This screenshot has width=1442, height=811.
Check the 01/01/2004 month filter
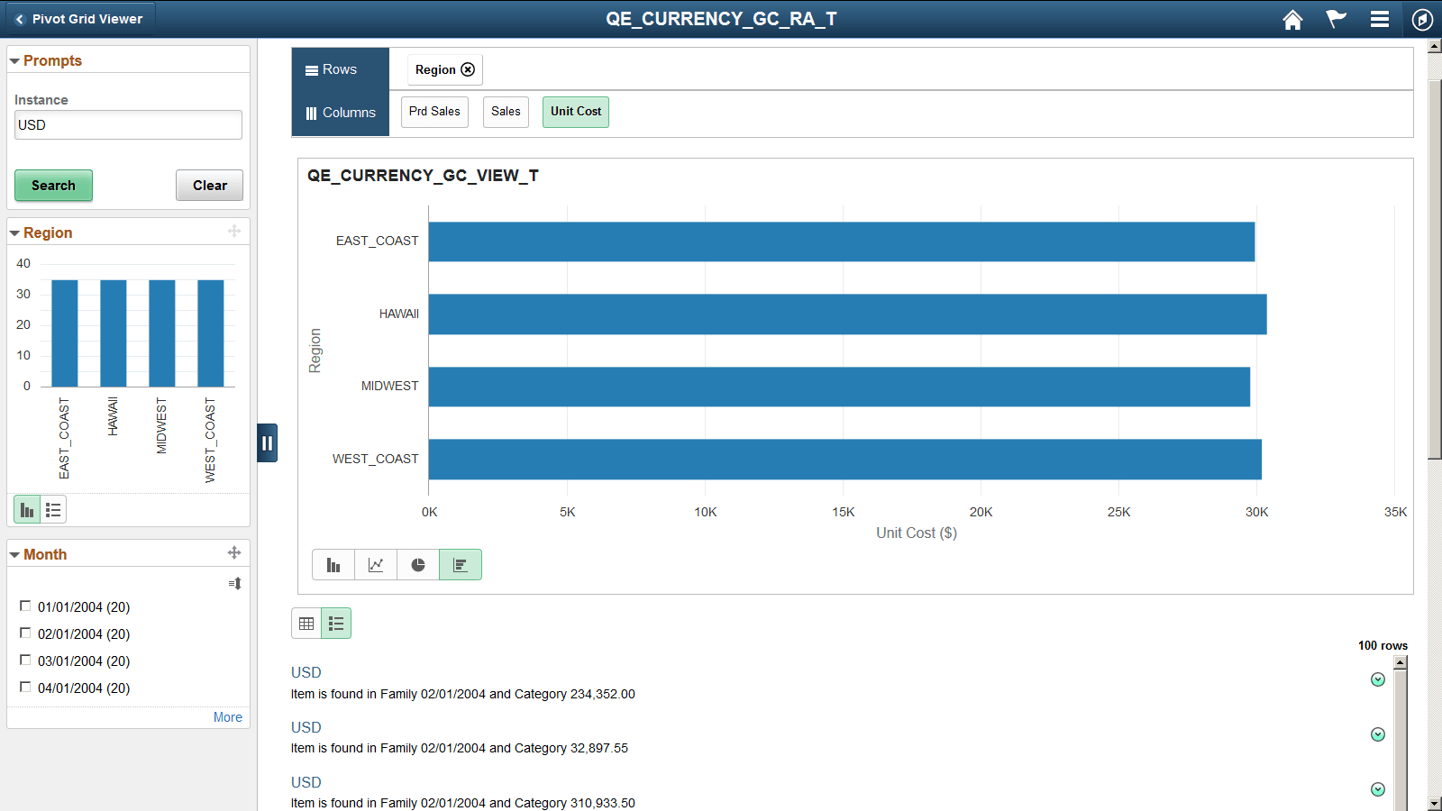coord(25,606)
